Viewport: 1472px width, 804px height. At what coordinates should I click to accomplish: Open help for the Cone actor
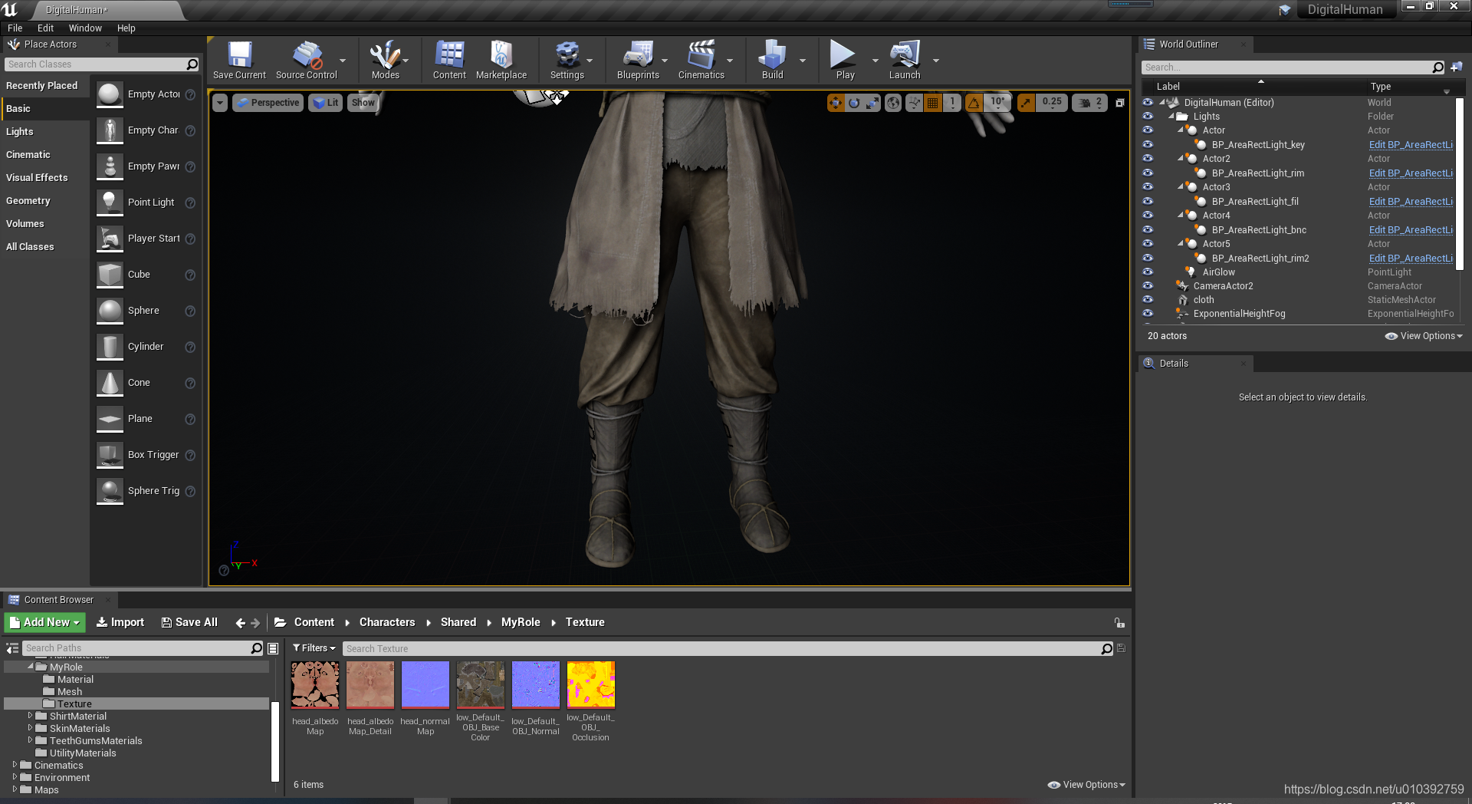[190, 383]
